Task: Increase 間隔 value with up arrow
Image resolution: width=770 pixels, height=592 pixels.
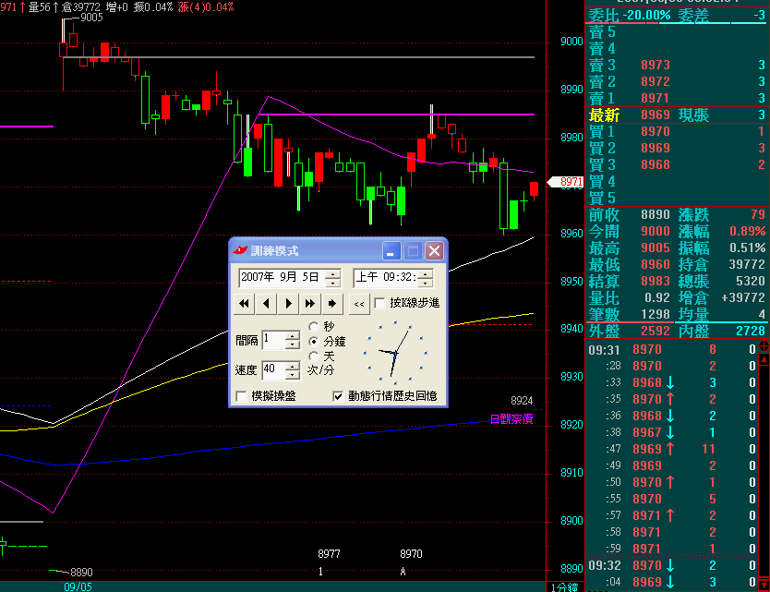Action: click(x=293, y=335)
